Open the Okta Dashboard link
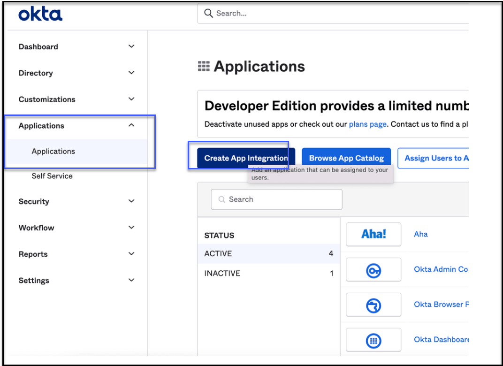Screen dimensions: 503x366 pos(441,339)
